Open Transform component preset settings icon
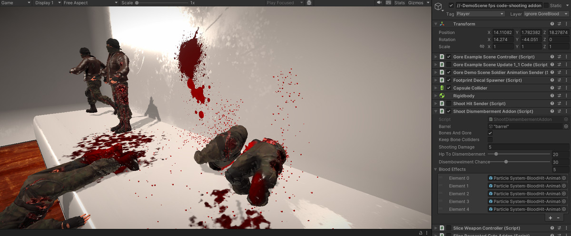571x236 pixels. pos(559,24)
